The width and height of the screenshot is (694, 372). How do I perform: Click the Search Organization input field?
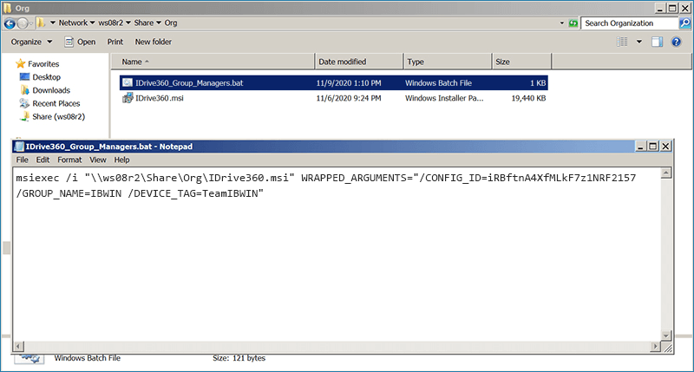click(x=625, y=23)
